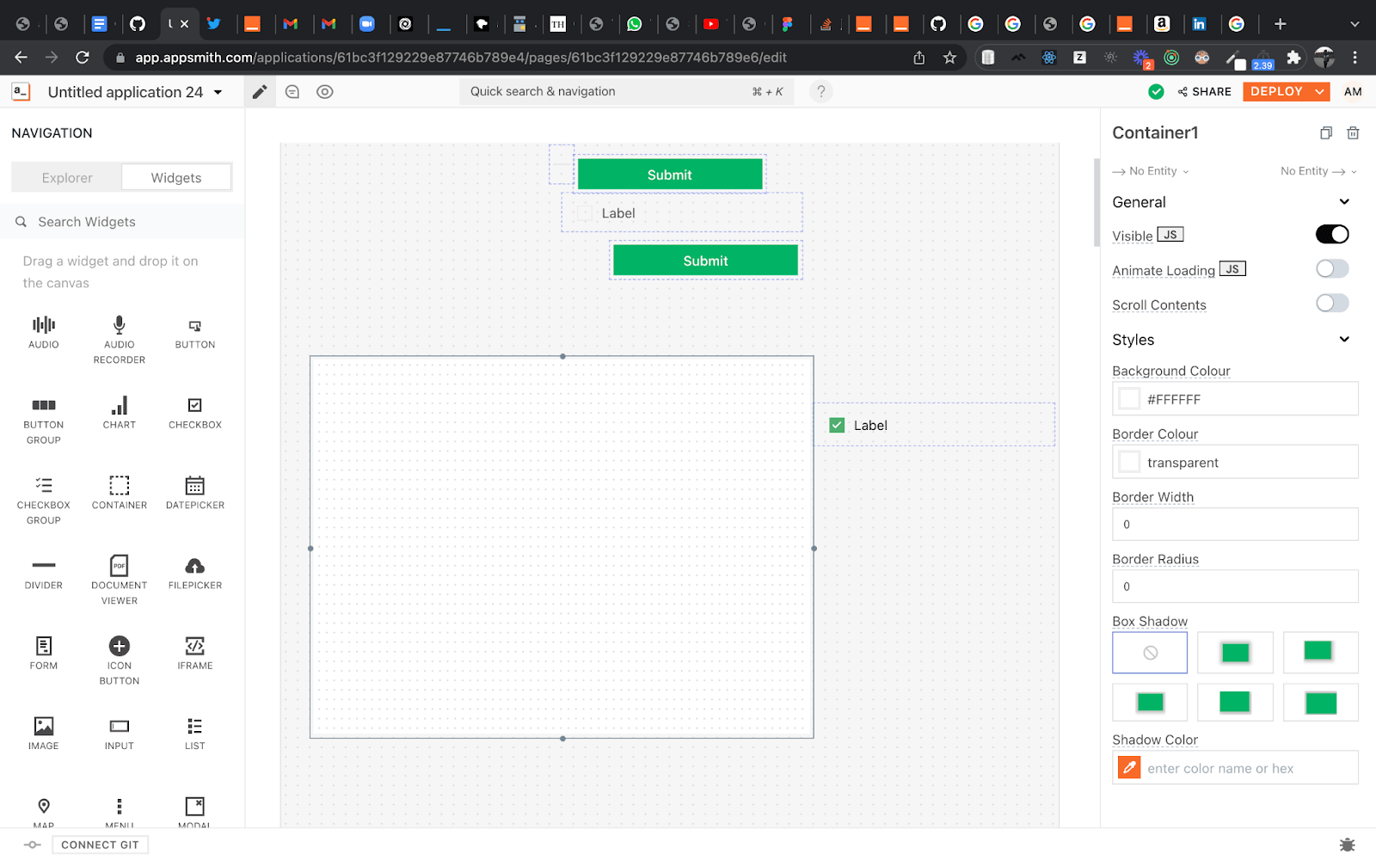Viewport: 1376px width, 860px height.
Task: Select the Filepicker widget icon
Action: 195,566
